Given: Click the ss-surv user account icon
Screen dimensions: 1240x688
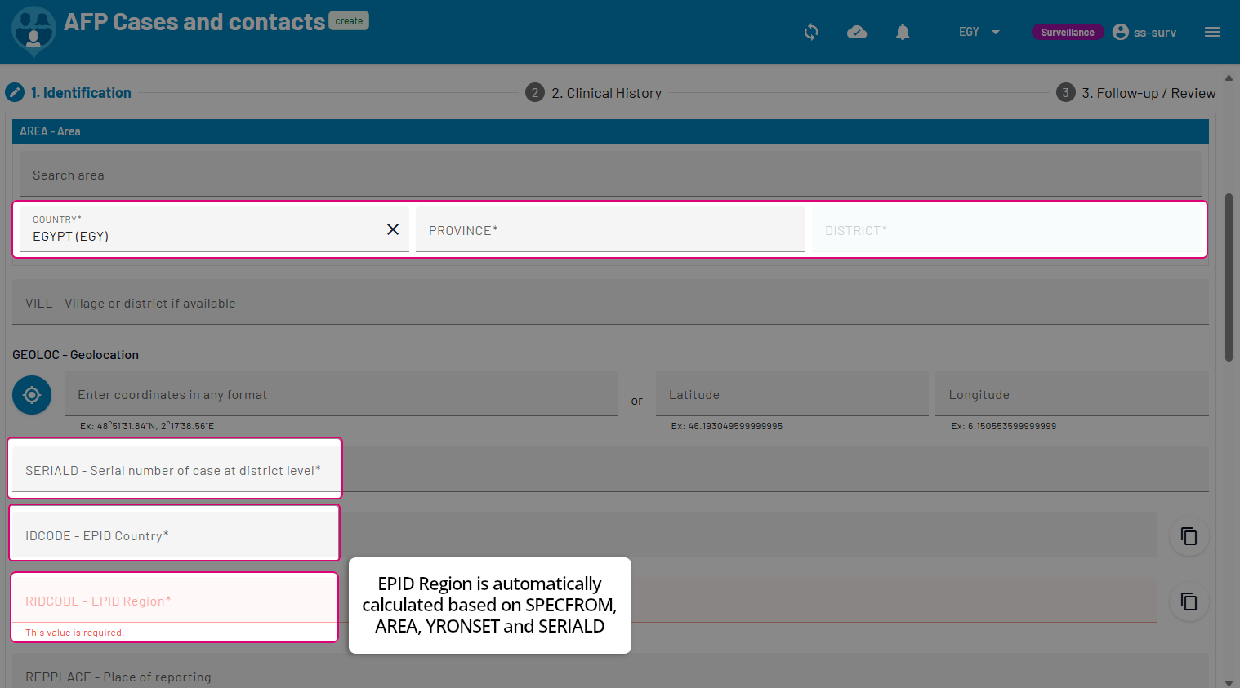Looking at the screenshot, I should (x=1121, y=32).
